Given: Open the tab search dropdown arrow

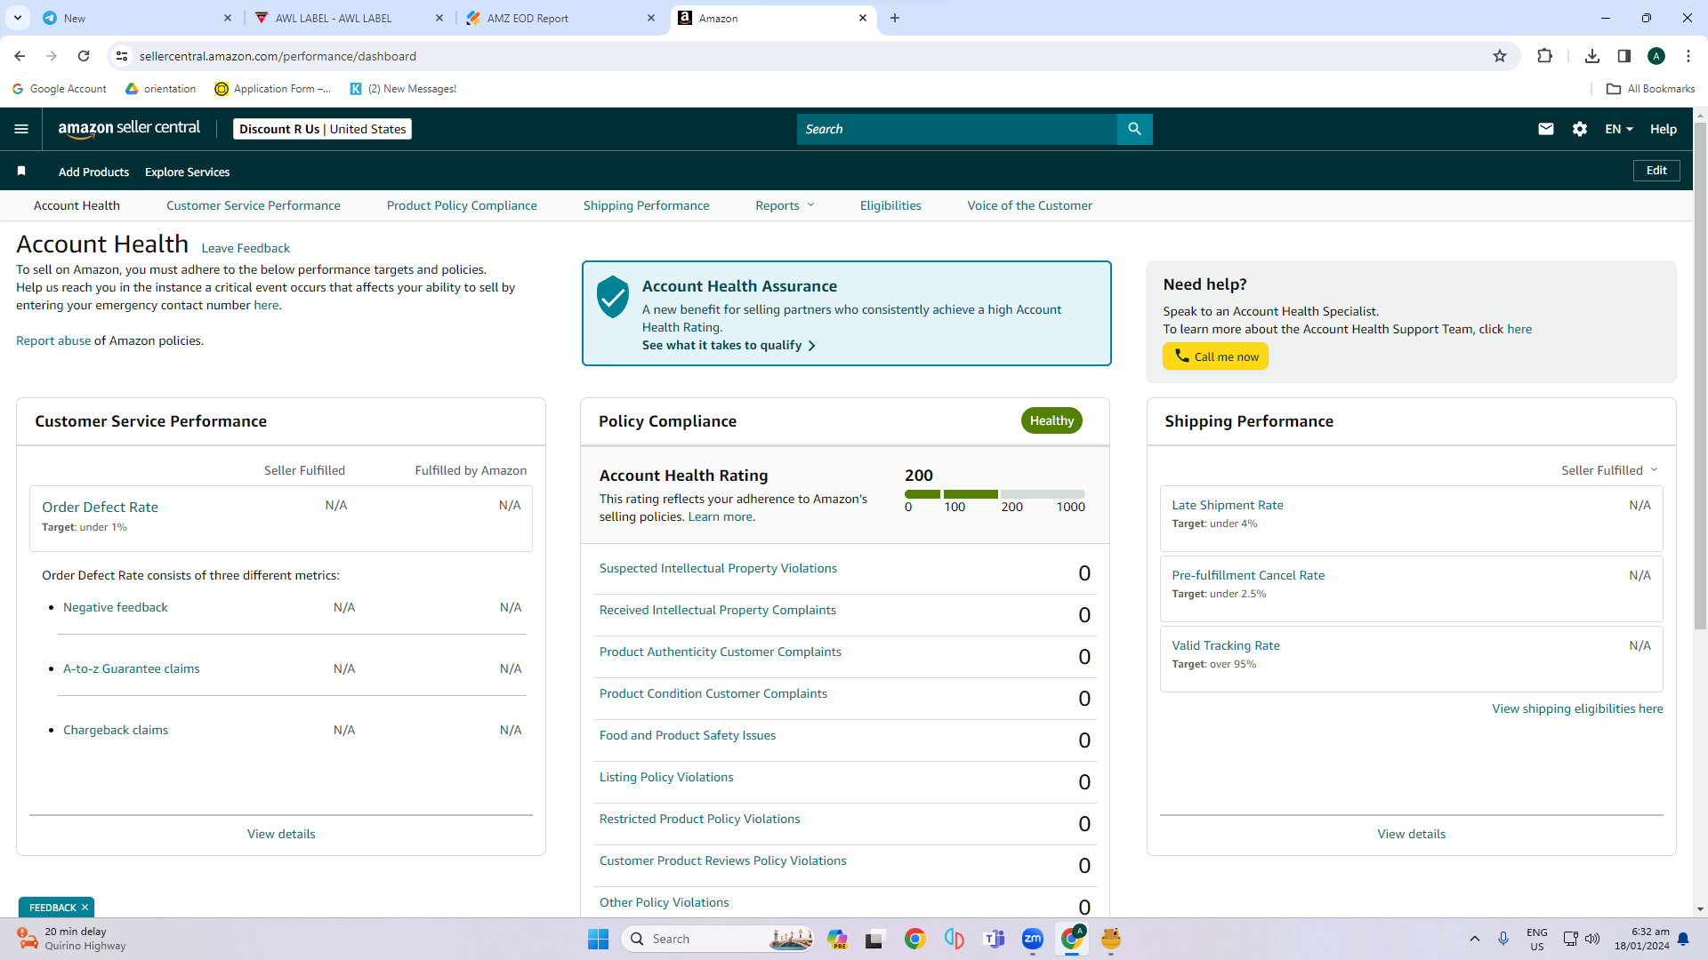Looking at the screenshot, I should pyautogui.click(x=18, y=18).
